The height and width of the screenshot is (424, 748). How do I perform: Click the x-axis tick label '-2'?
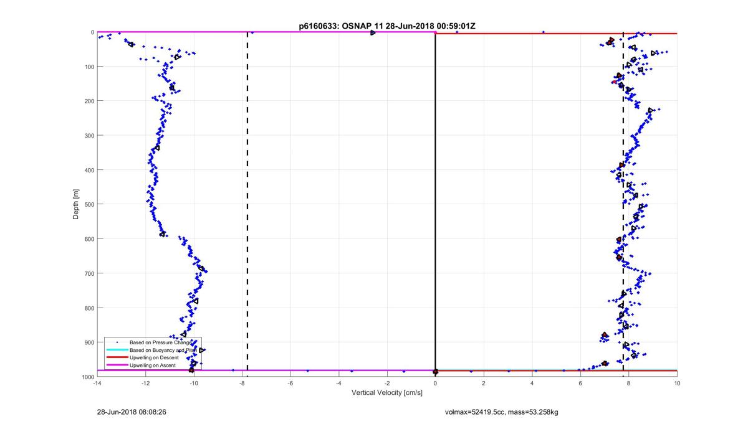(x=387, y=383)
